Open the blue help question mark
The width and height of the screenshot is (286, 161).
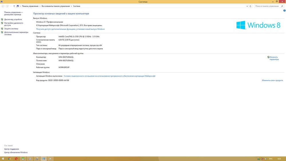pyautogui.click(x=284, y=11)
